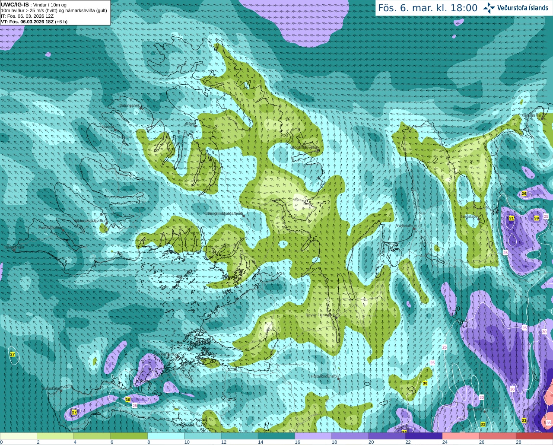This screenshot has width=553, height=445.
Task: Click the Bergstaðir station label
Action: (x=468, y=216)
